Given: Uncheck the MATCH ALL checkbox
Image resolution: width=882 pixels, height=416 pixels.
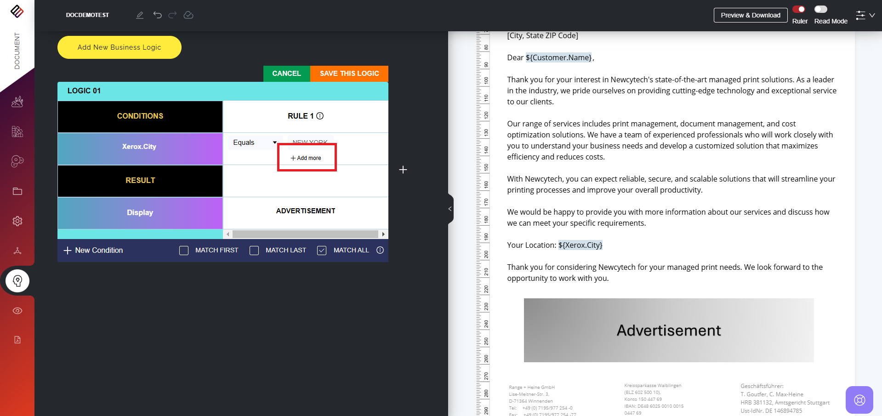Looking at the screenshot, I should [322, 251].
